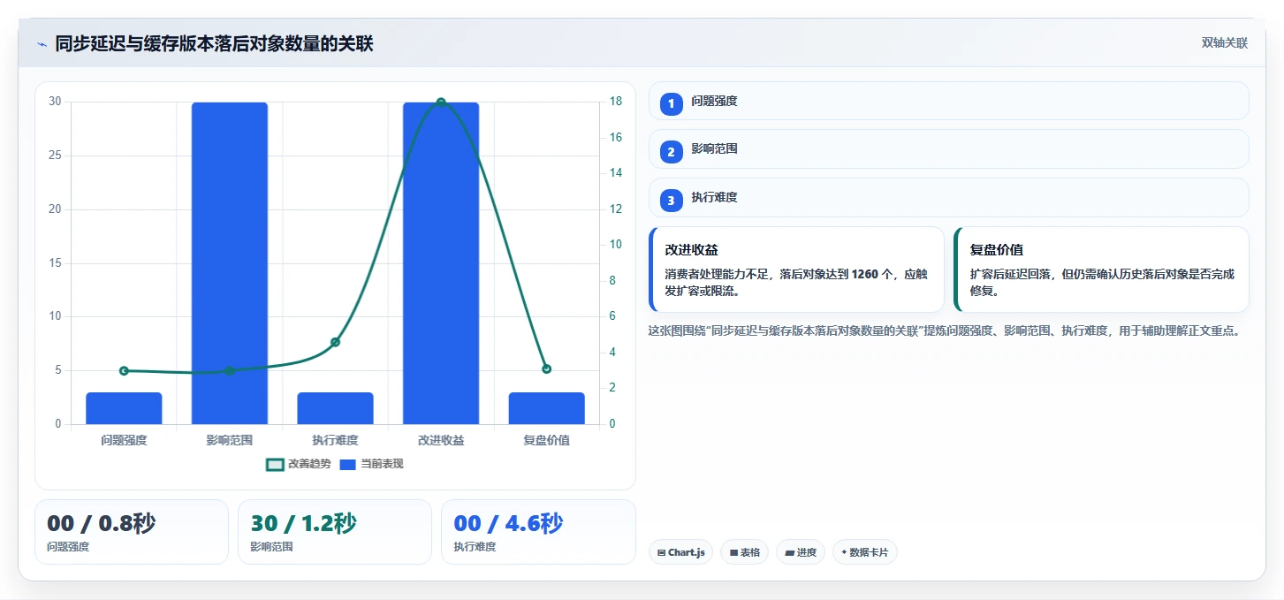Click the number 2 badge for 影响范围
Screen dimensions: 1284x600
(x=671, y=152)
